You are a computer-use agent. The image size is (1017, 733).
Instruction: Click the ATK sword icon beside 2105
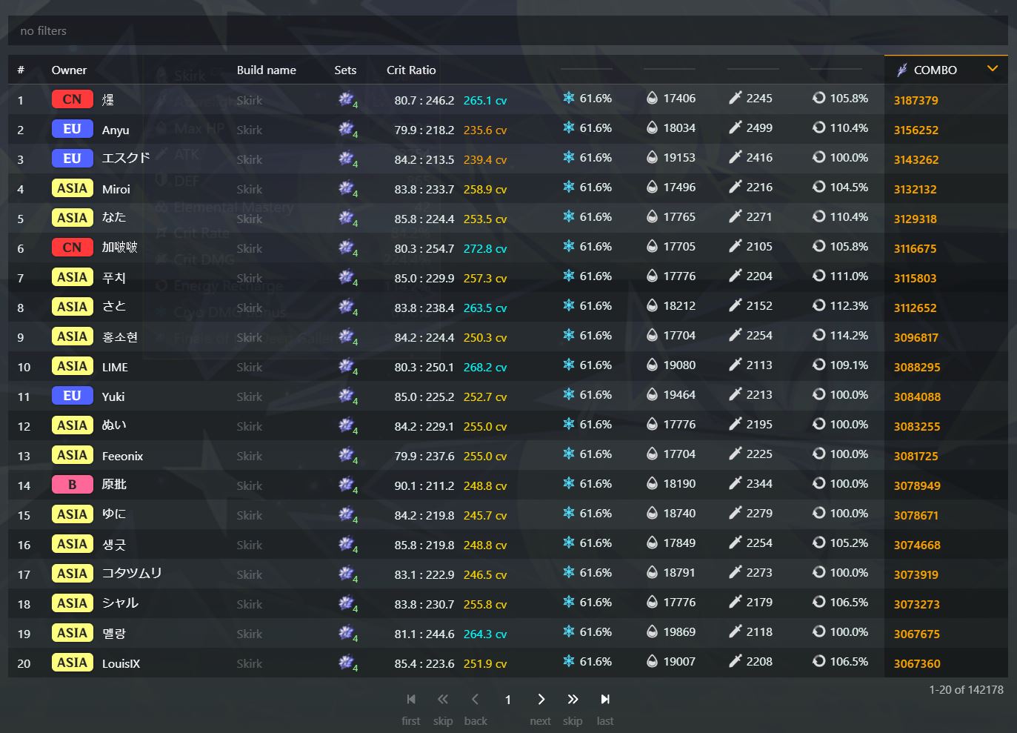click(x=736, y=246)
